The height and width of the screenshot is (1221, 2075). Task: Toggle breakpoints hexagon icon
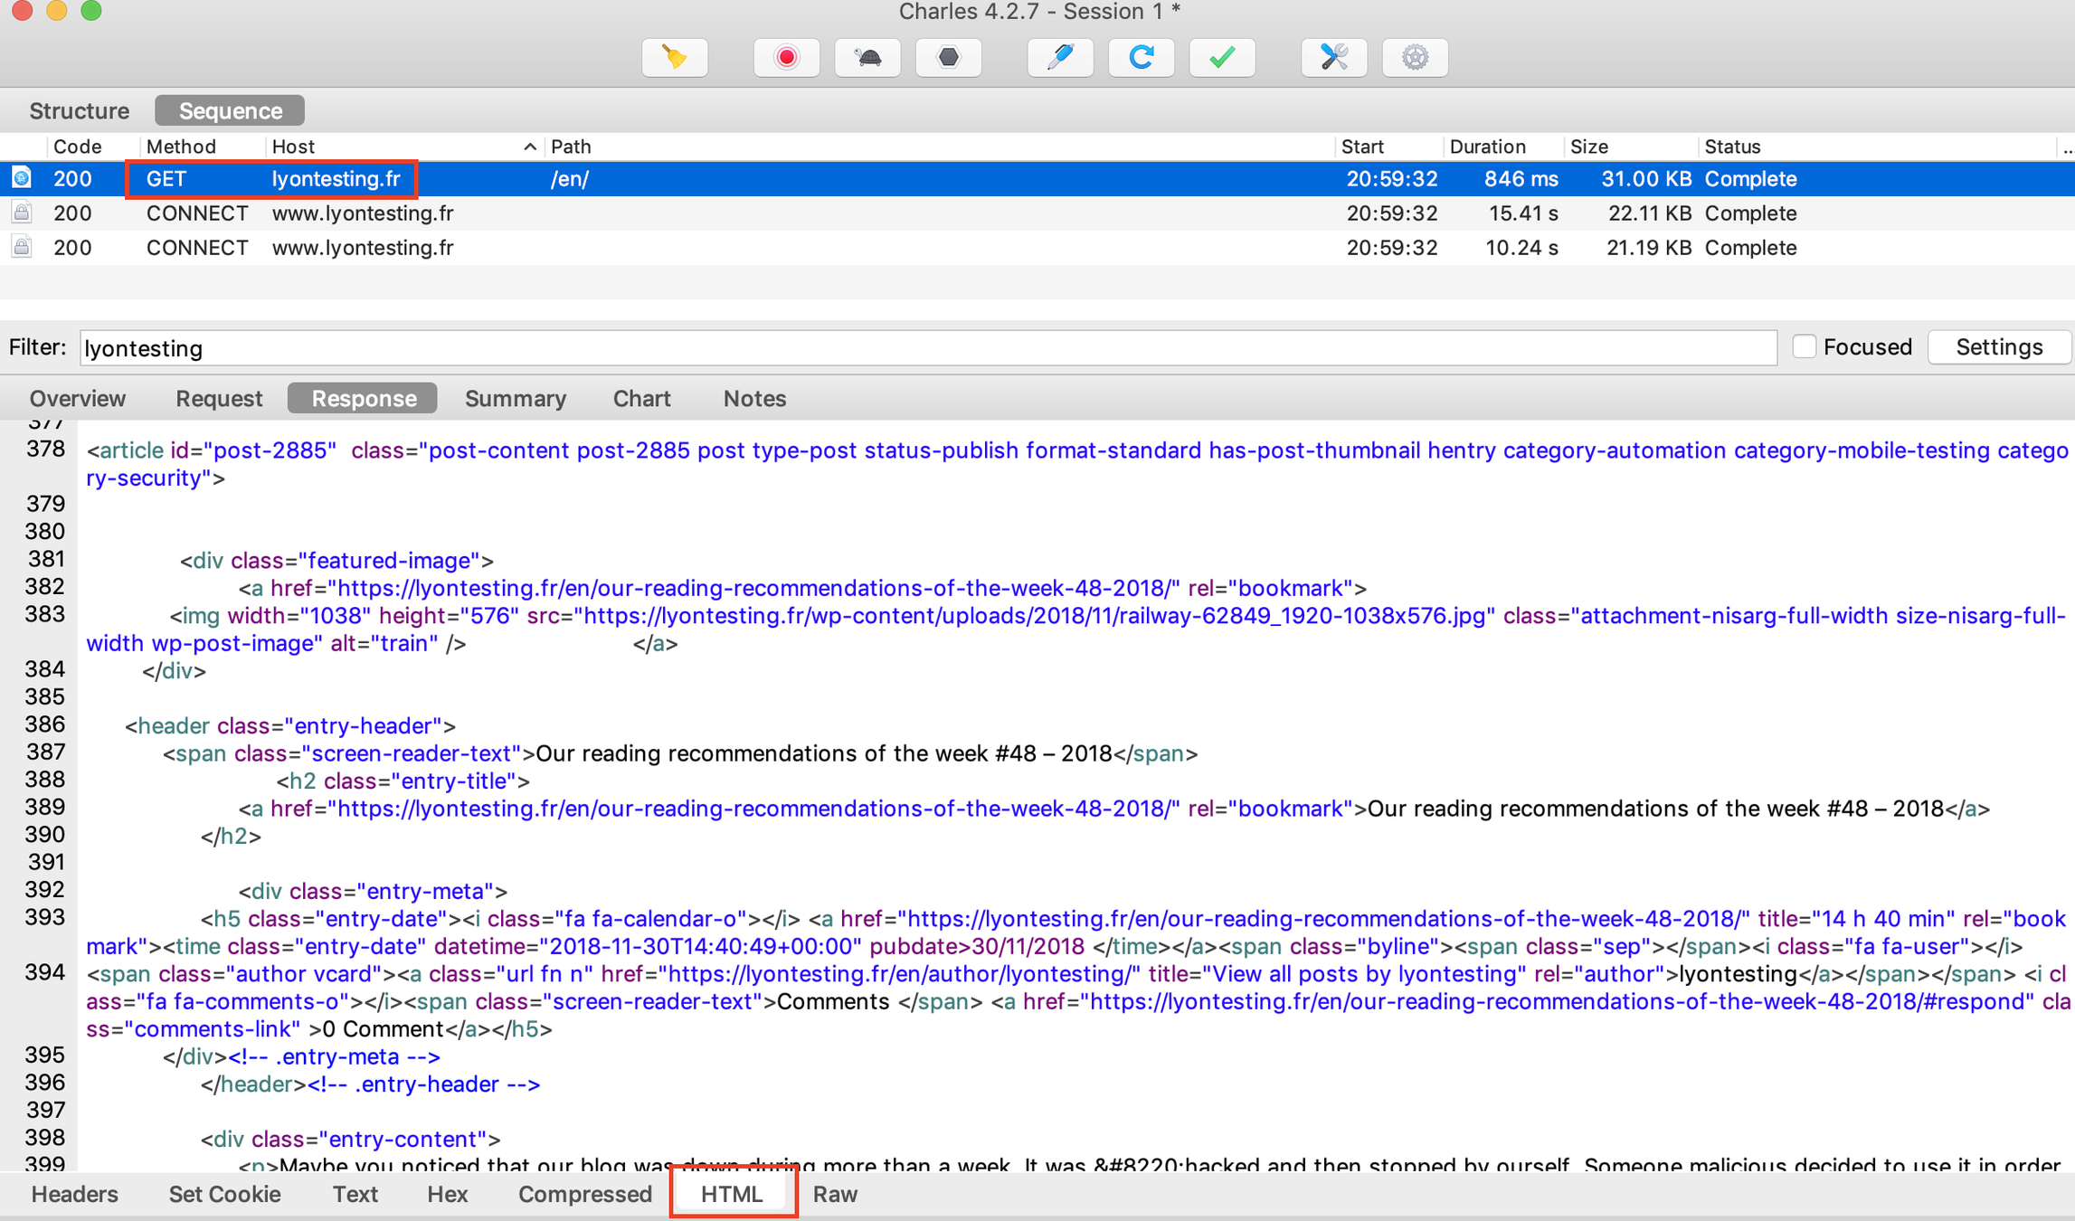click(948, 58)
